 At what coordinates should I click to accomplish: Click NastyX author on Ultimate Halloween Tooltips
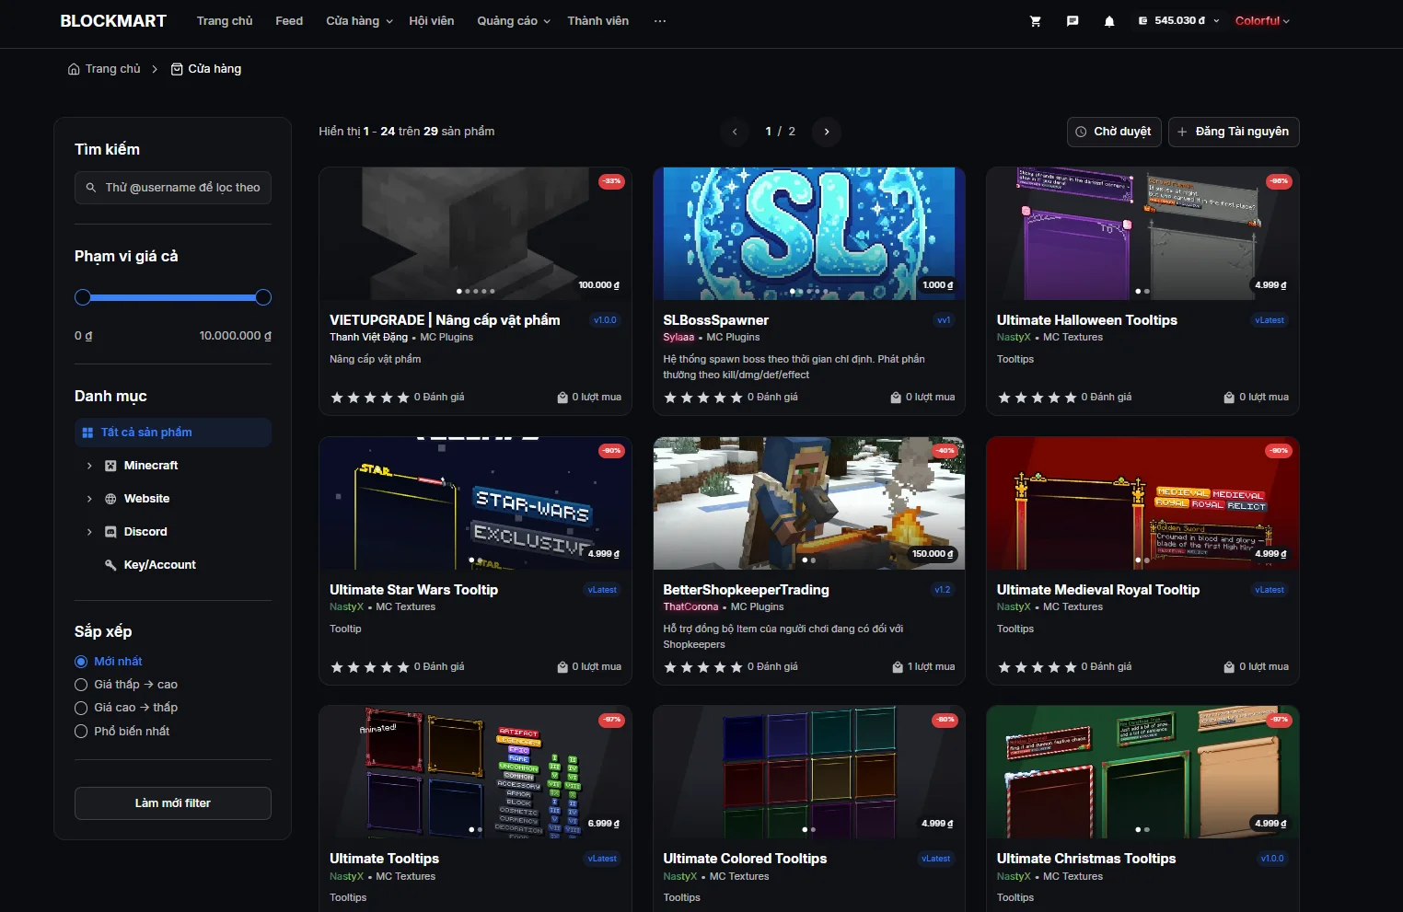1014,338
